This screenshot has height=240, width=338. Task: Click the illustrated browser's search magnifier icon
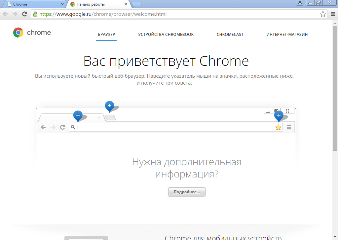pos(73,127)
